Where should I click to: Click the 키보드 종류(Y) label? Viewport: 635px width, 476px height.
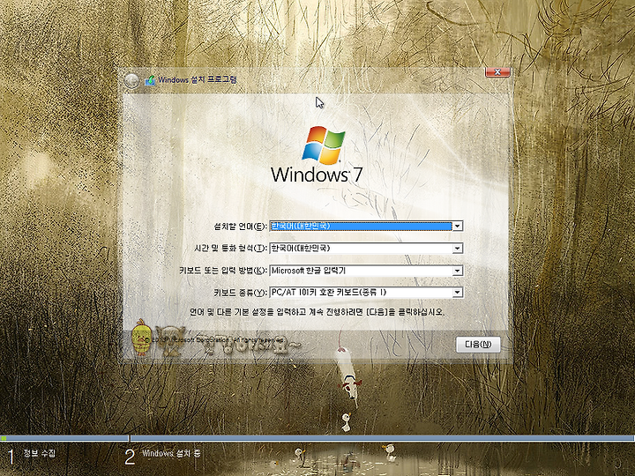coord(240,293)
